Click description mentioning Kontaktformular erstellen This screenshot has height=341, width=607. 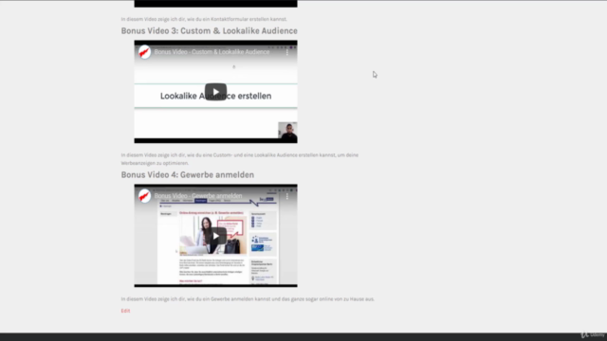[204, 19]
